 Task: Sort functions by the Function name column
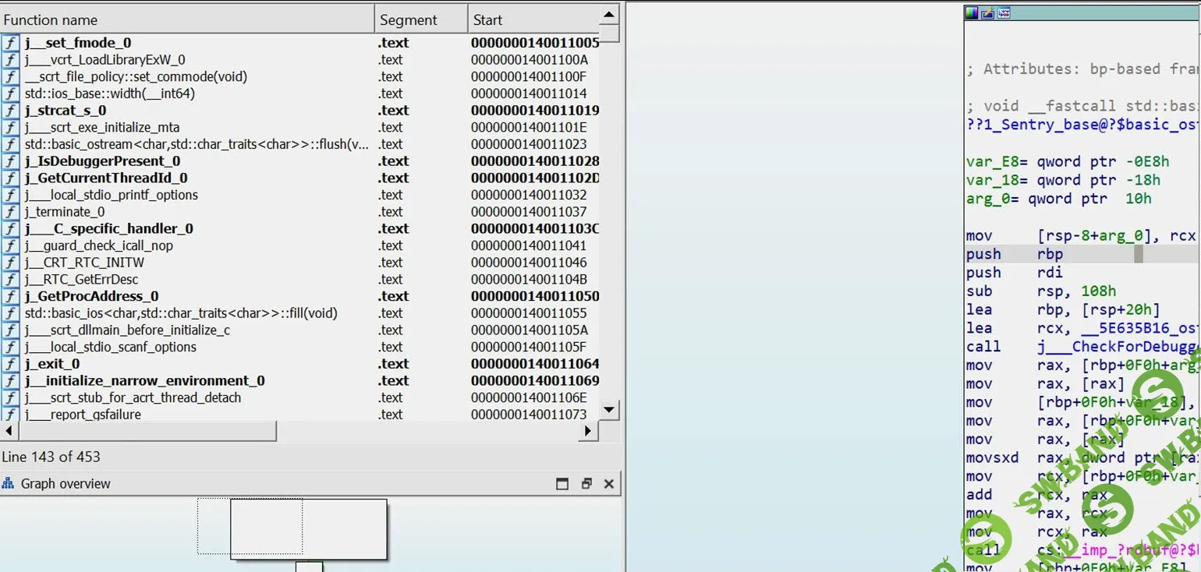click(187, 20)
